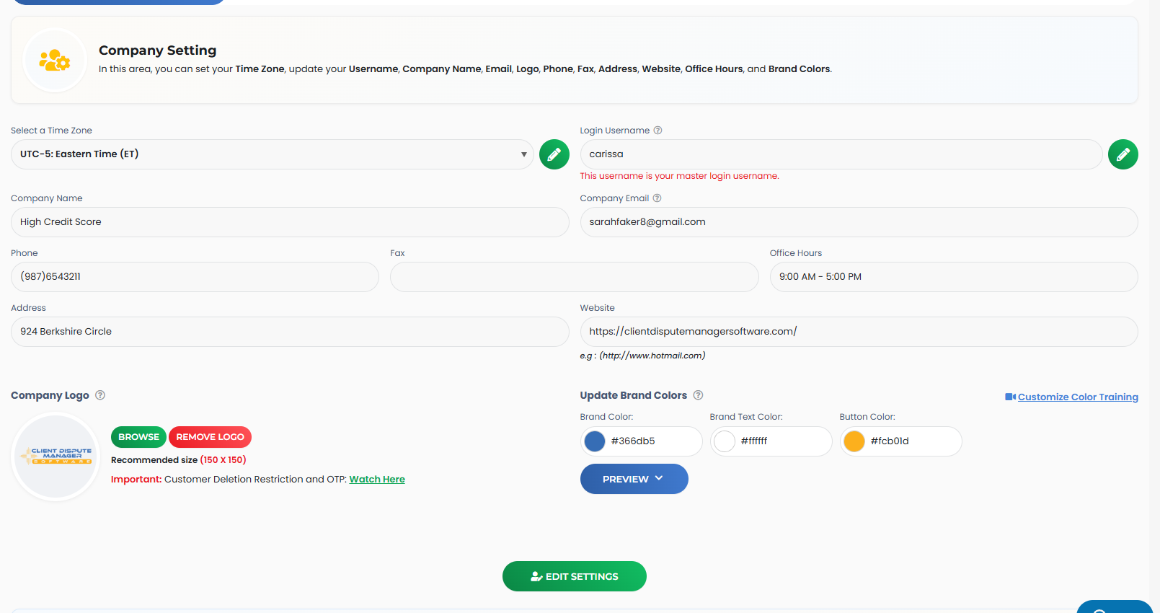This screenshot has width=1160, height=613.
Task: Click the 'Recommended size (150 X 150)' text
Action: pos(179,460)
